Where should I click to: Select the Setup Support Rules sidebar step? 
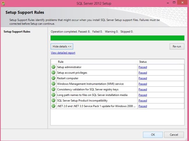pos(17,32)
